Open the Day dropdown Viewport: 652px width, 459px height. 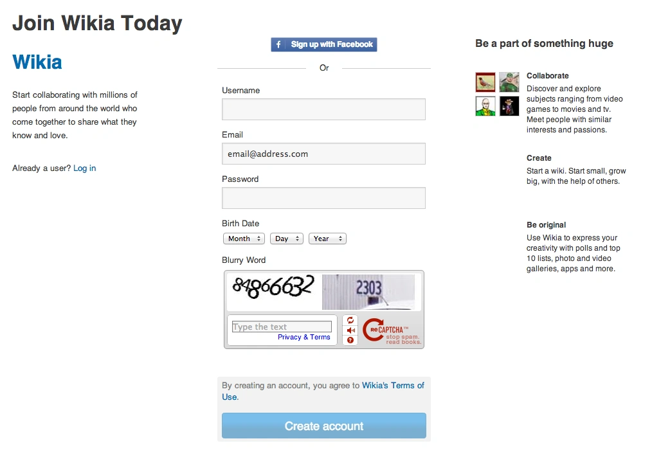click(x=286, y=239)
